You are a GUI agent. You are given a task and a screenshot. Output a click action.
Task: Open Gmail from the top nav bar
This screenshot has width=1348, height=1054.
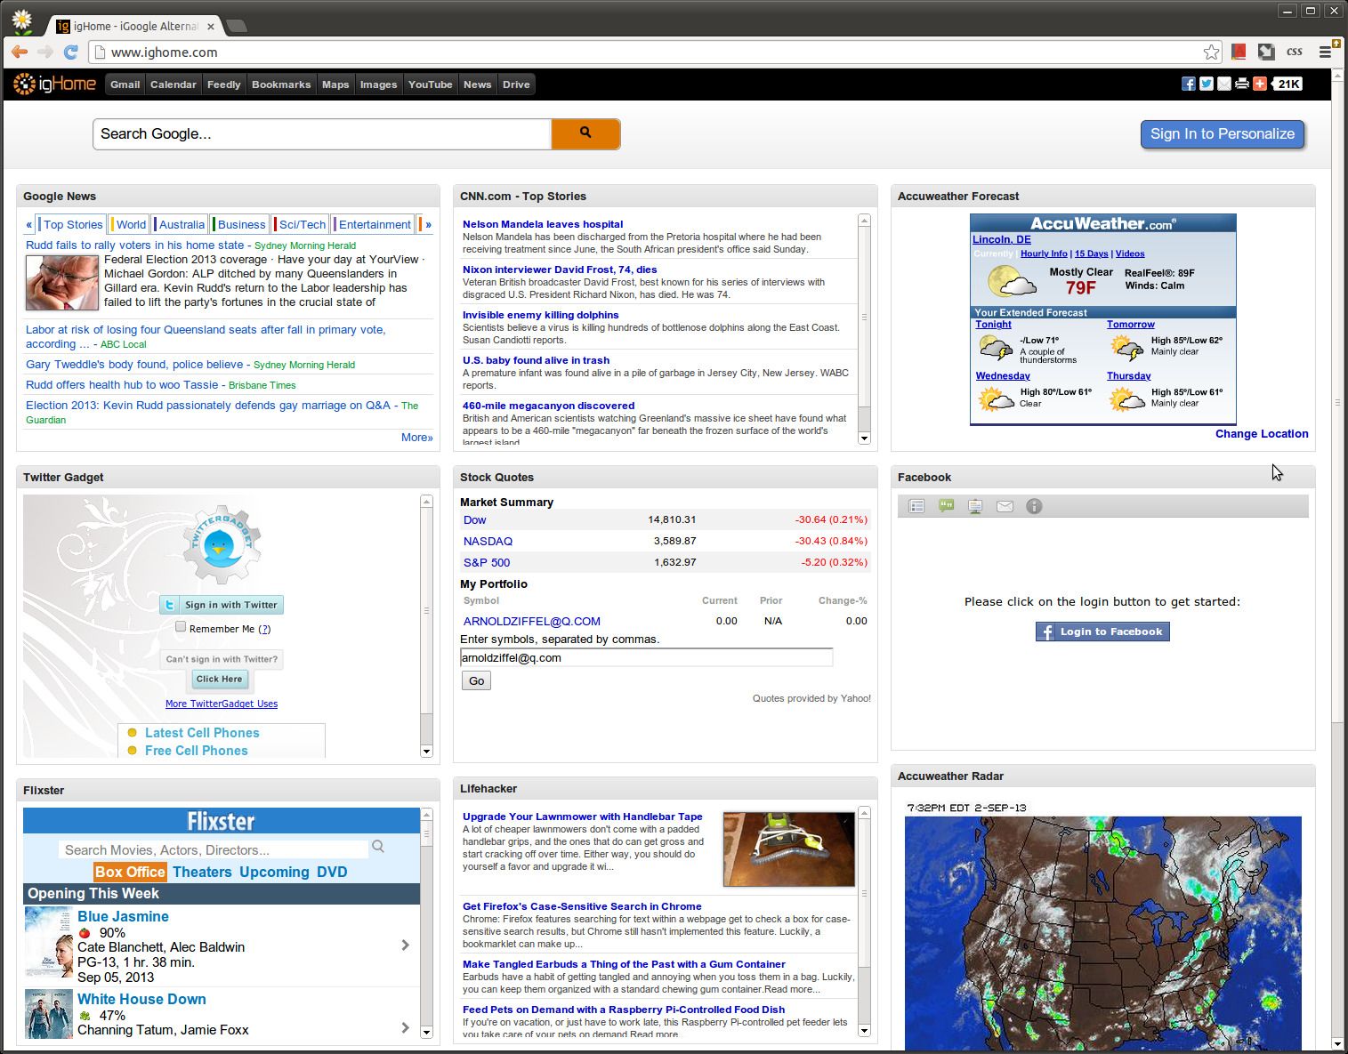(125, 84)
